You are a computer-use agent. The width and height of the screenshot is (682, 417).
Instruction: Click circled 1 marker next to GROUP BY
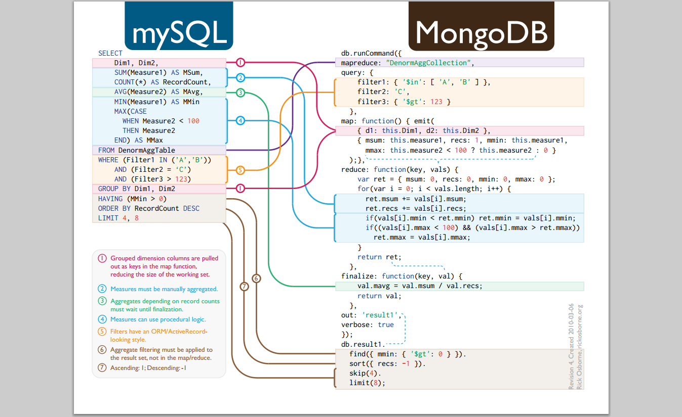[240, 189]
